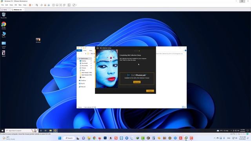Select the Recycle Bin desktop icon
Viewport: 251px width, 141px height.
[x=4, y=15]
